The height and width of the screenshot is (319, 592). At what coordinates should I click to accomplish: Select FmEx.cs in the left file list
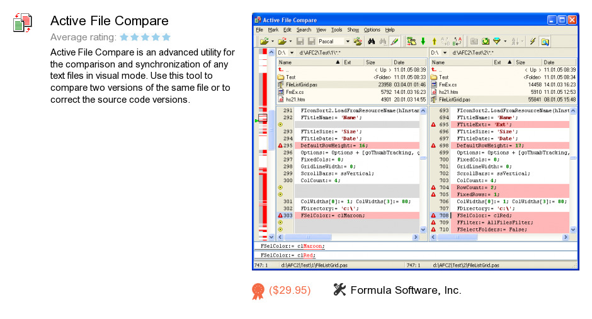pyautogui.click(x=352, y=92)
